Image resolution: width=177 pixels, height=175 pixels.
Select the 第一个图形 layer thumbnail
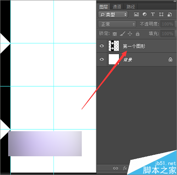pos(114,46)
